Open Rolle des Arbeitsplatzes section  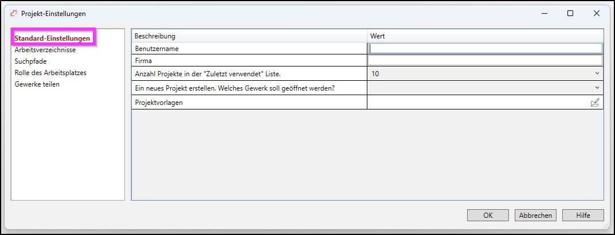click(50, 73)
